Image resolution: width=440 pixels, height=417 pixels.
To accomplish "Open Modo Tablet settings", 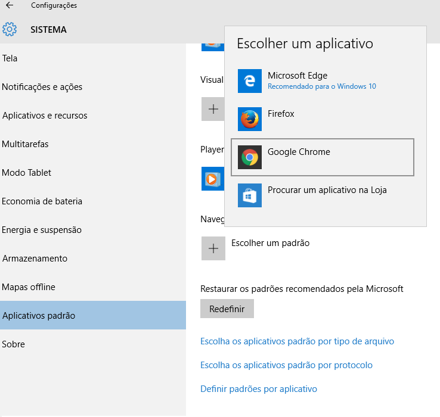I will 93,173.
